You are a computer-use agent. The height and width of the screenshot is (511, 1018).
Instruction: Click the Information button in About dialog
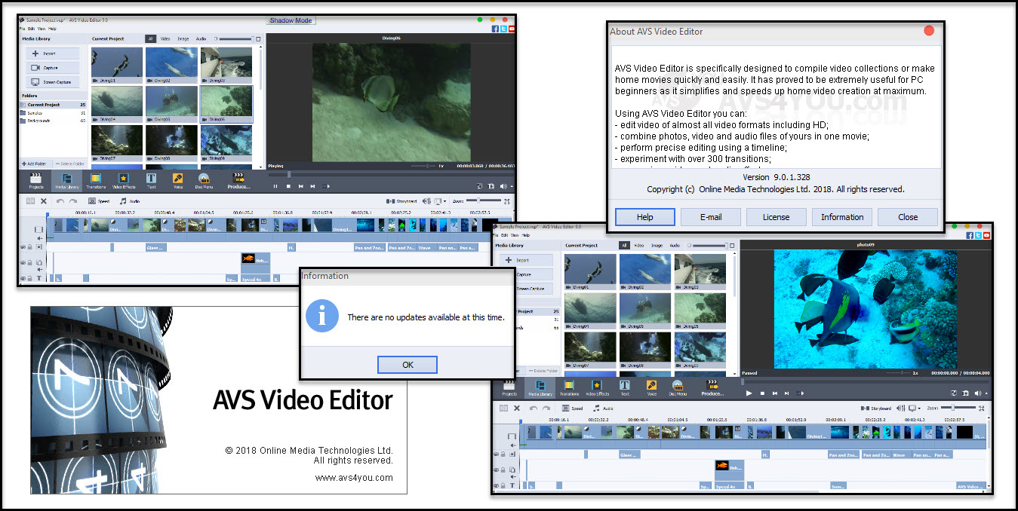tap(842, 217)
